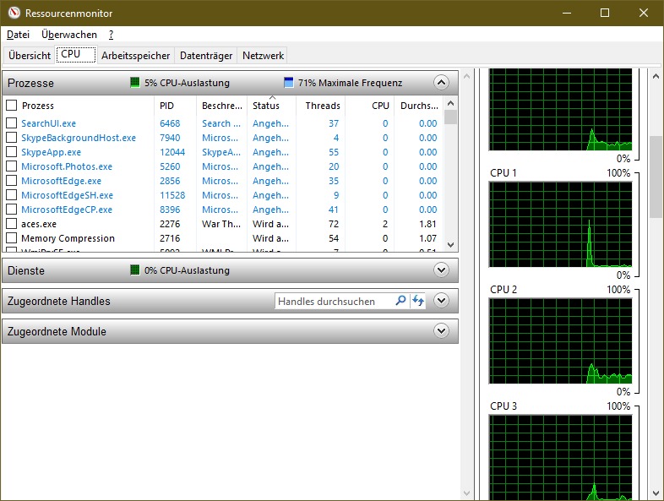Select the MicrosoftEdgeCP.exe process name
Viewport: 664px width, 501px height.
67,210
